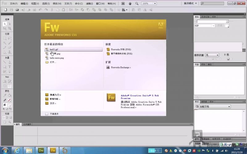247x154 pixels.
Task: Click the Zoom magnifier in top bar
Action: 136,3
